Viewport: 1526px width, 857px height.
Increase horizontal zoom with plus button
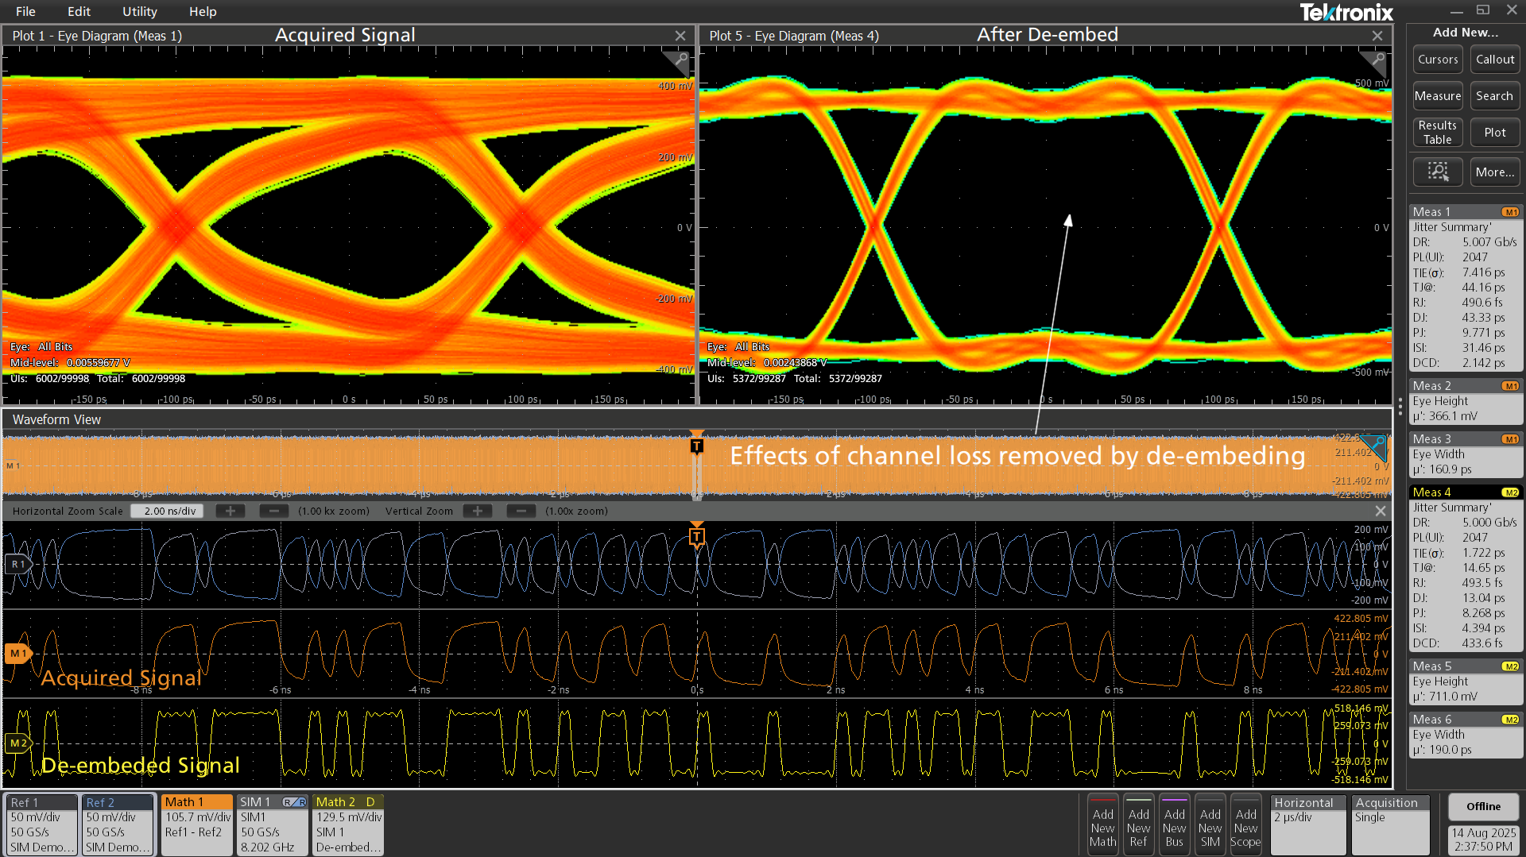[x=230, y=511]
